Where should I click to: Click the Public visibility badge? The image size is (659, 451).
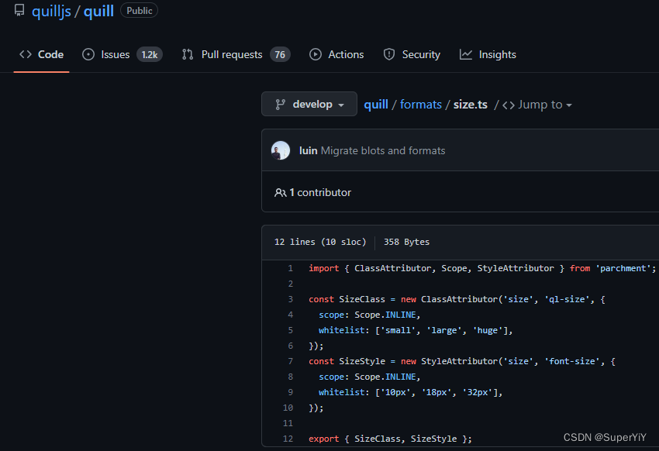(x=139, y=11)
